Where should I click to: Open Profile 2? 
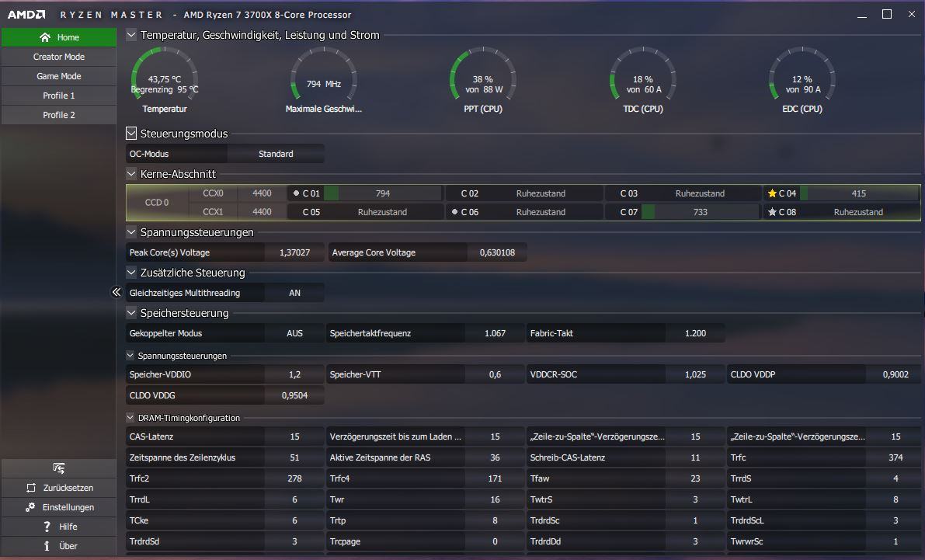[59, 115]
